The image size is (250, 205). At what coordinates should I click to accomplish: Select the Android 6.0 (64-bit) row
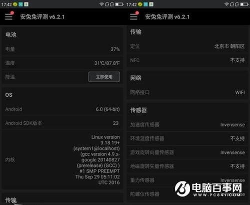click(63, 109)
